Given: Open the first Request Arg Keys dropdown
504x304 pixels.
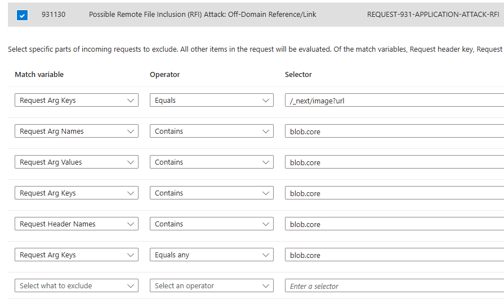Looking at the screenshot, I should pos(77,100).
